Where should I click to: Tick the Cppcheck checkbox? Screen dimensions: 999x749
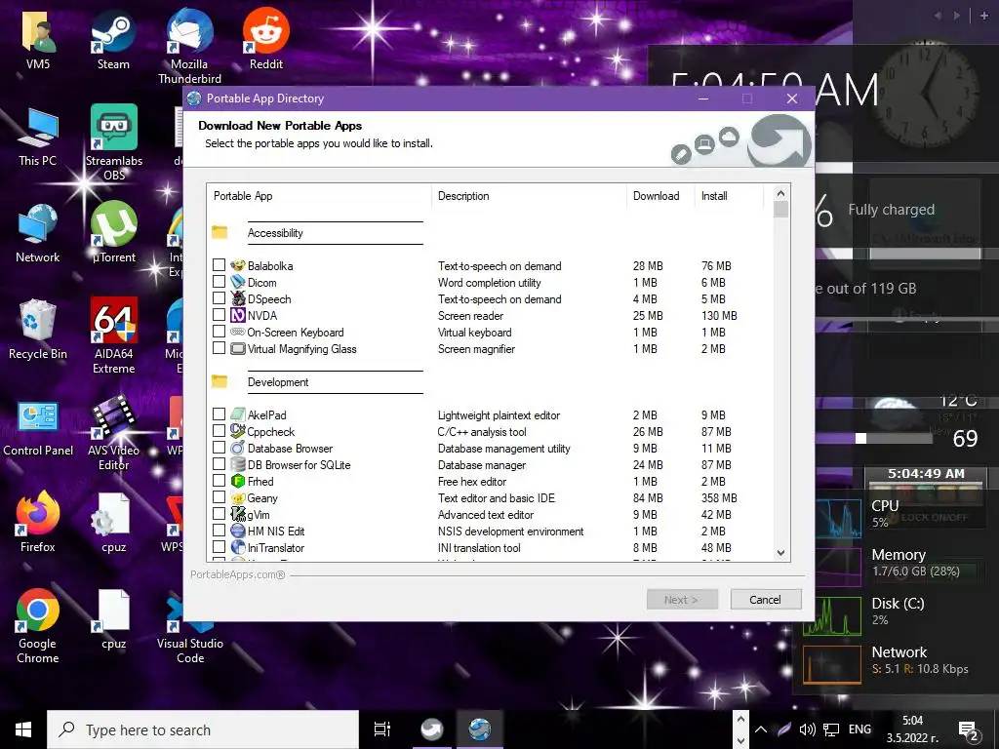coord(219,430)
